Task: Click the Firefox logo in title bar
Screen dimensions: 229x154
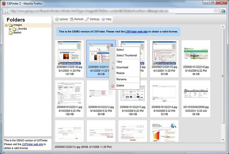Action: click(x=3, y=3)
